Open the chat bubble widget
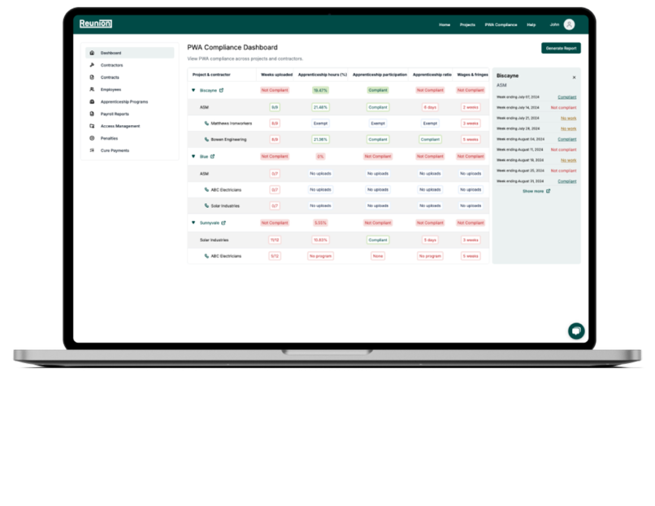Image resolution: width=655 pixels, height=506 pixels. tap(576, 331)
